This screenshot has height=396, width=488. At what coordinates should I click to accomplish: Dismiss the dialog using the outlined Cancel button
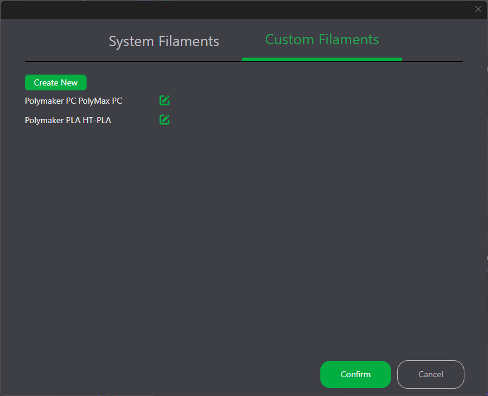point(430,374)
